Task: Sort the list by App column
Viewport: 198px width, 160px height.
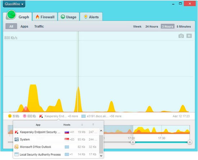Action: pos(38,125)
